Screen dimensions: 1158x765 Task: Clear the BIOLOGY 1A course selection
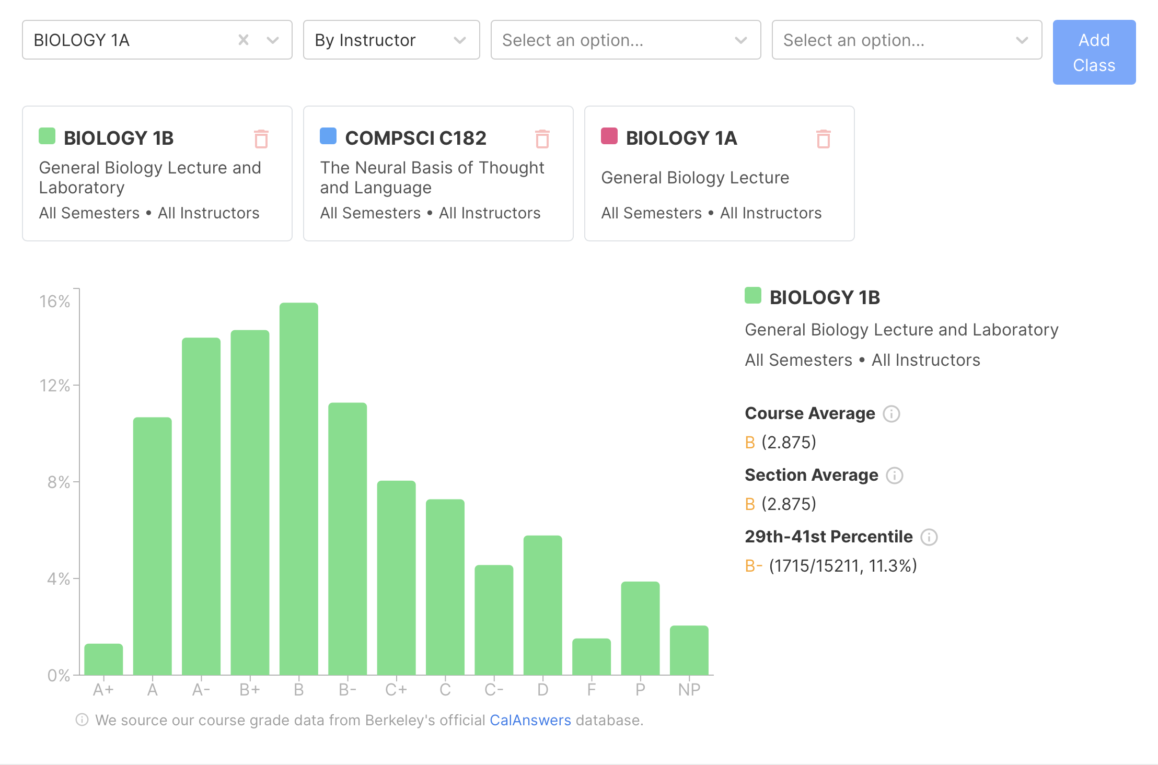click(243, 40)
